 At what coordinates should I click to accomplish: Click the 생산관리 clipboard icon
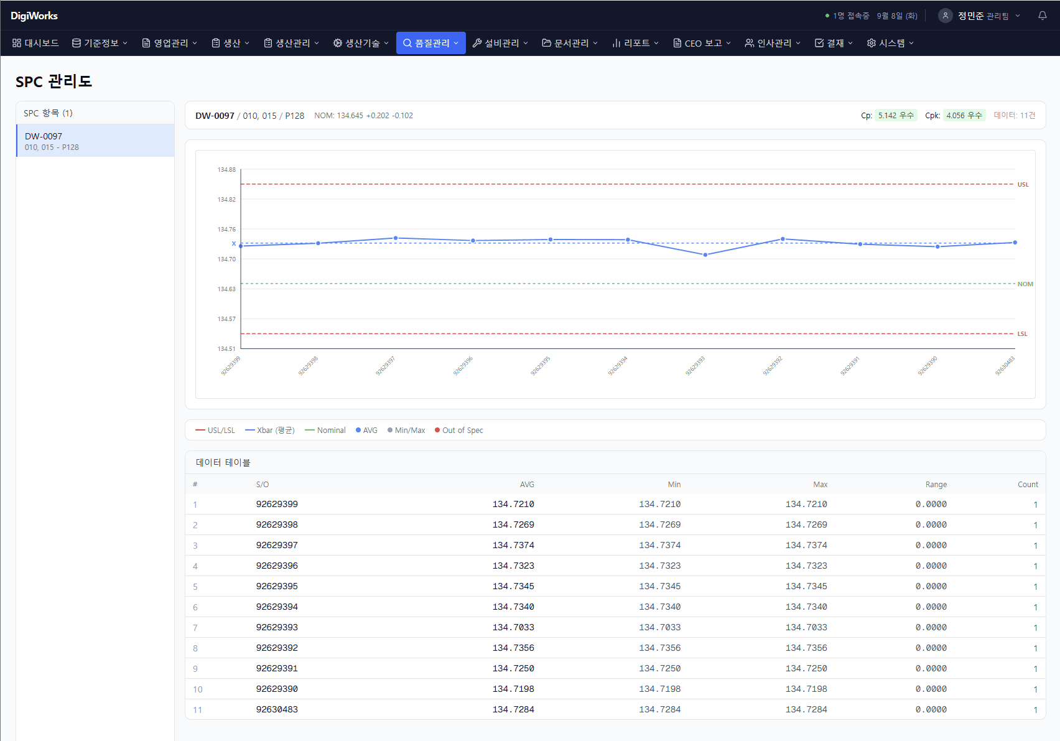point(268,43)
